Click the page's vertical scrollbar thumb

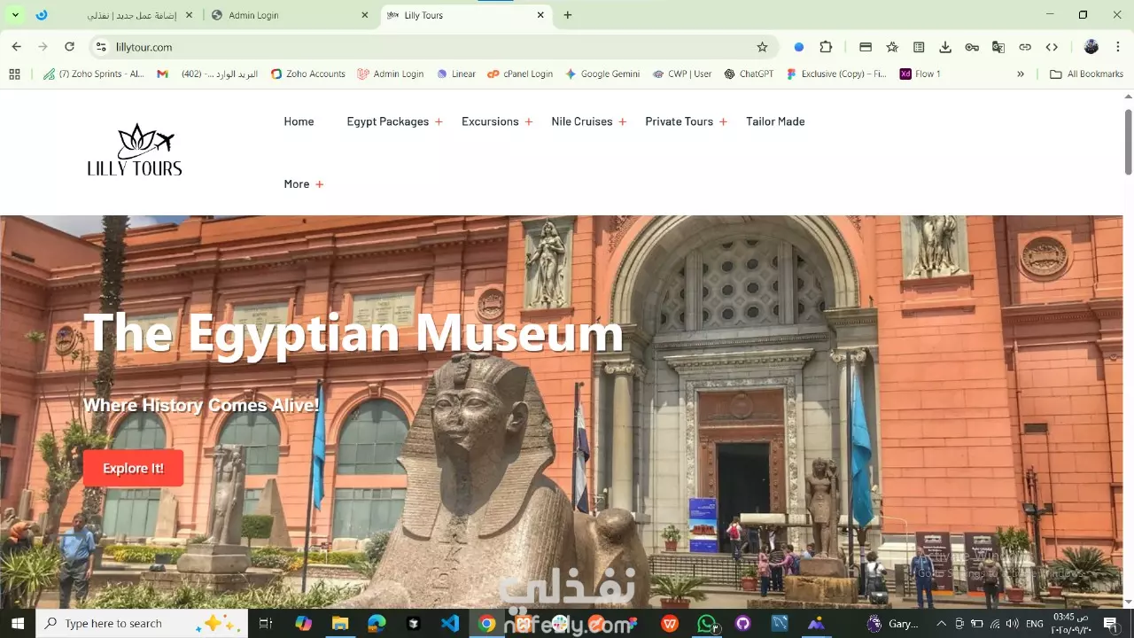point(1128,142)
